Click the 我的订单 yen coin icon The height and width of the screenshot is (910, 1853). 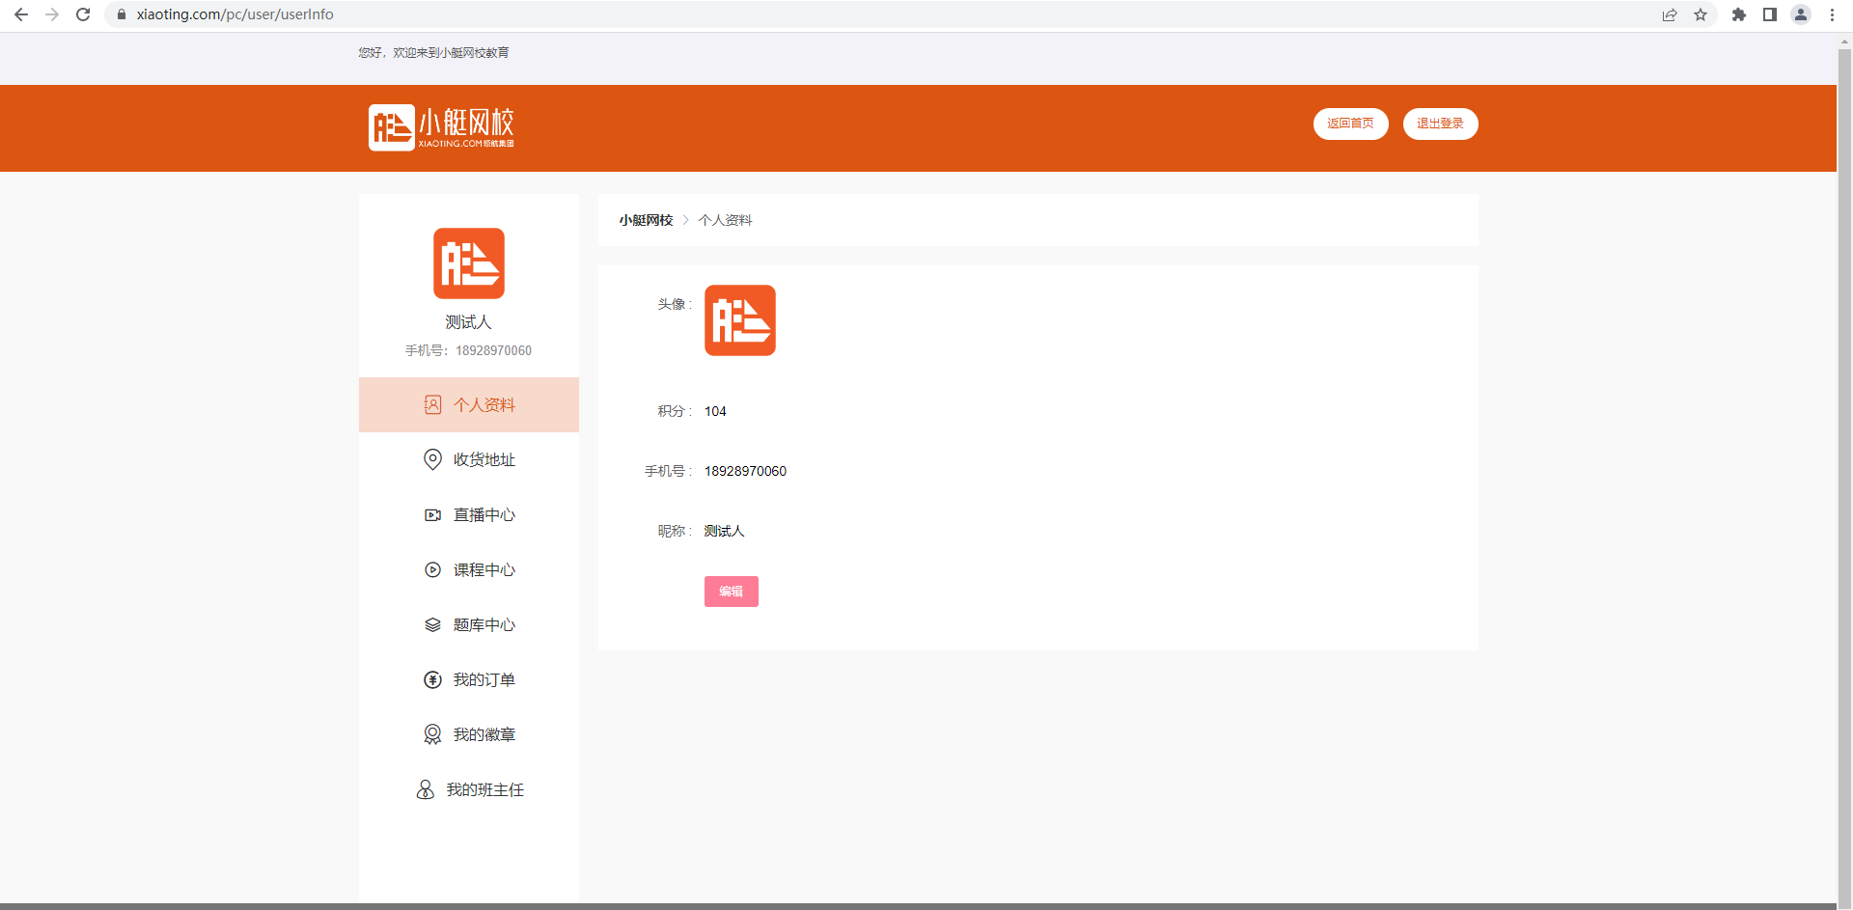tap(432, 679)
